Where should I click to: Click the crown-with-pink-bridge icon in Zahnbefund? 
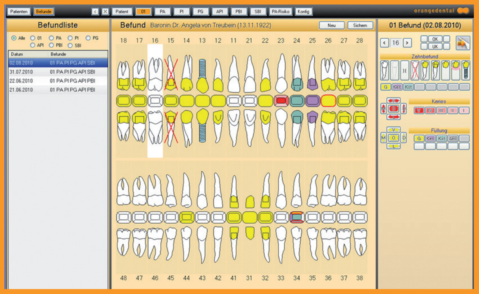(456, 71)
